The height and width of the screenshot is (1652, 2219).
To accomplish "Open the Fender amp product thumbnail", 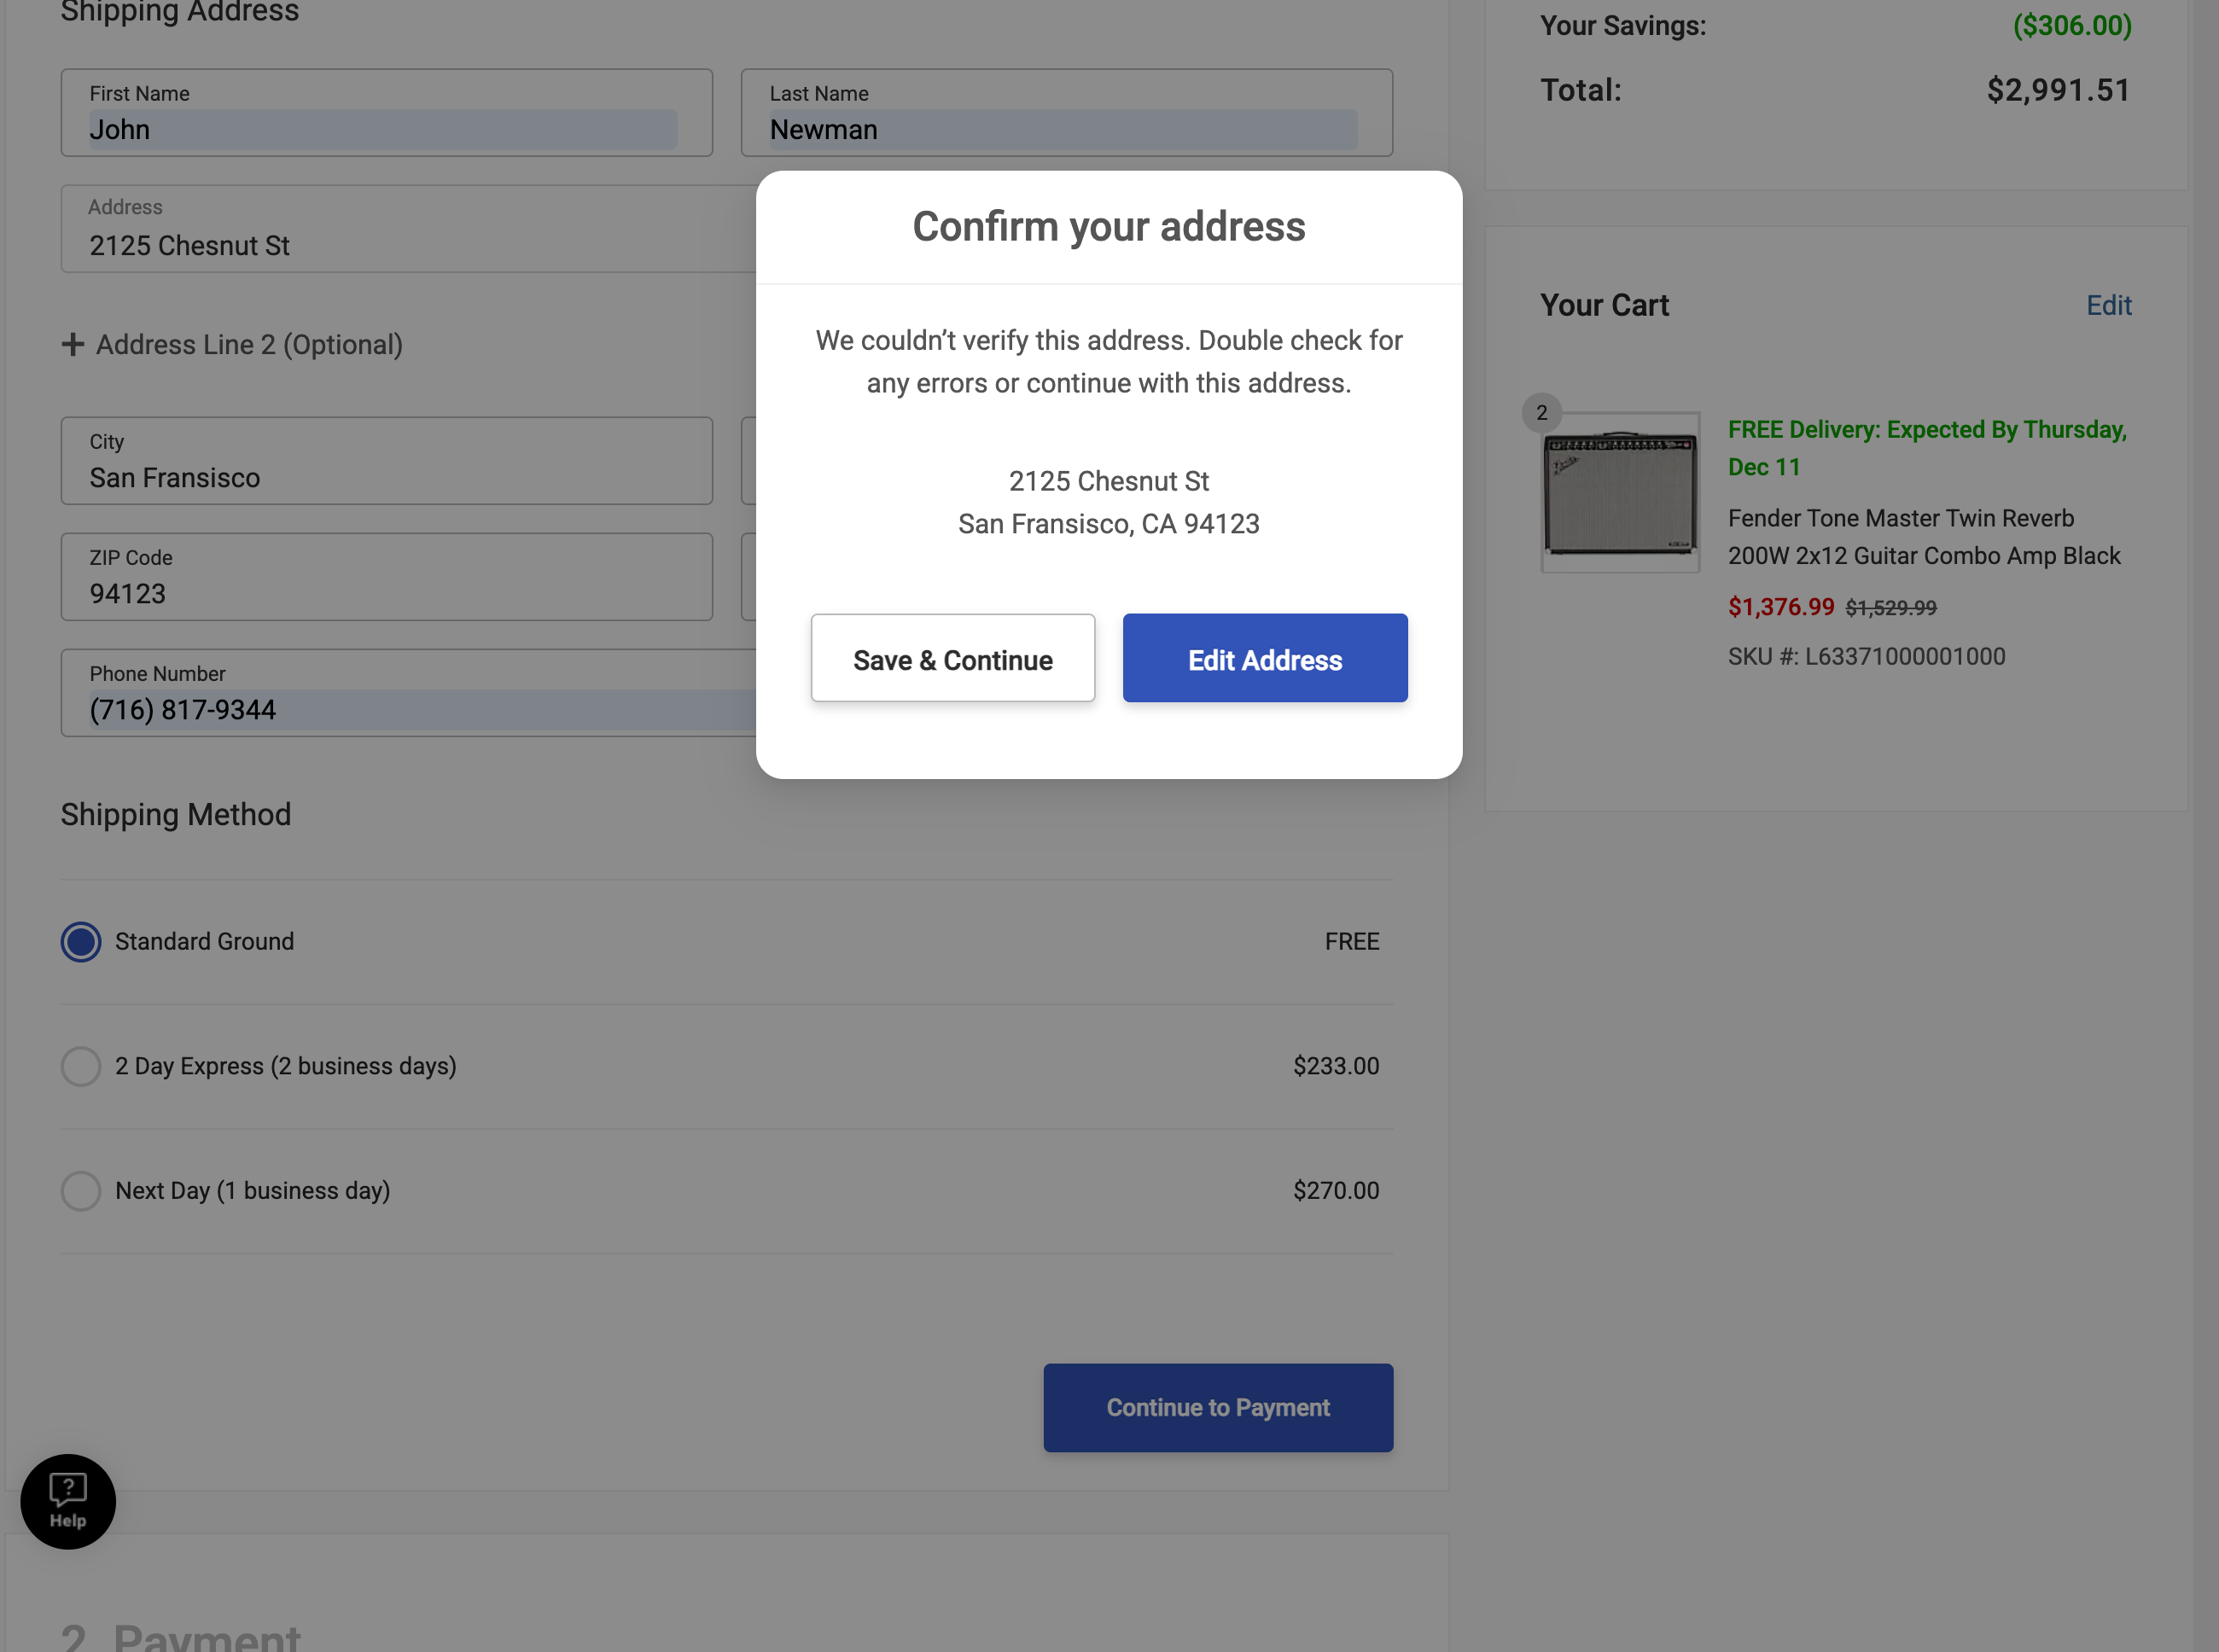I will 1619,492.
